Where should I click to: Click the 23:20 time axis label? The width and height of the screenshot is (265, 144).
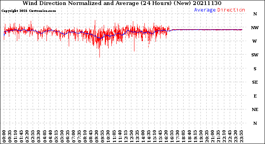(x=235, y=136)
